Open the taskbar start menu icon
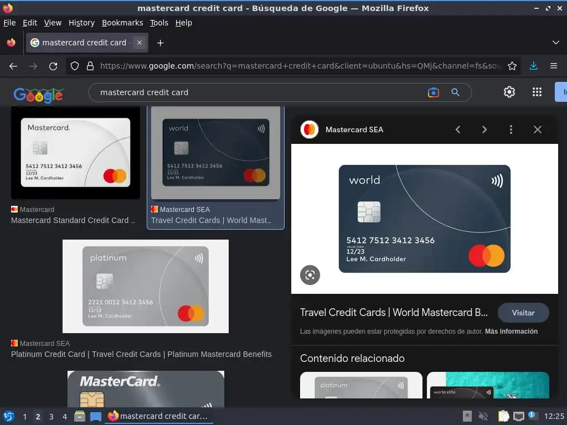The image size is (567, 425). tap(8, 417)
